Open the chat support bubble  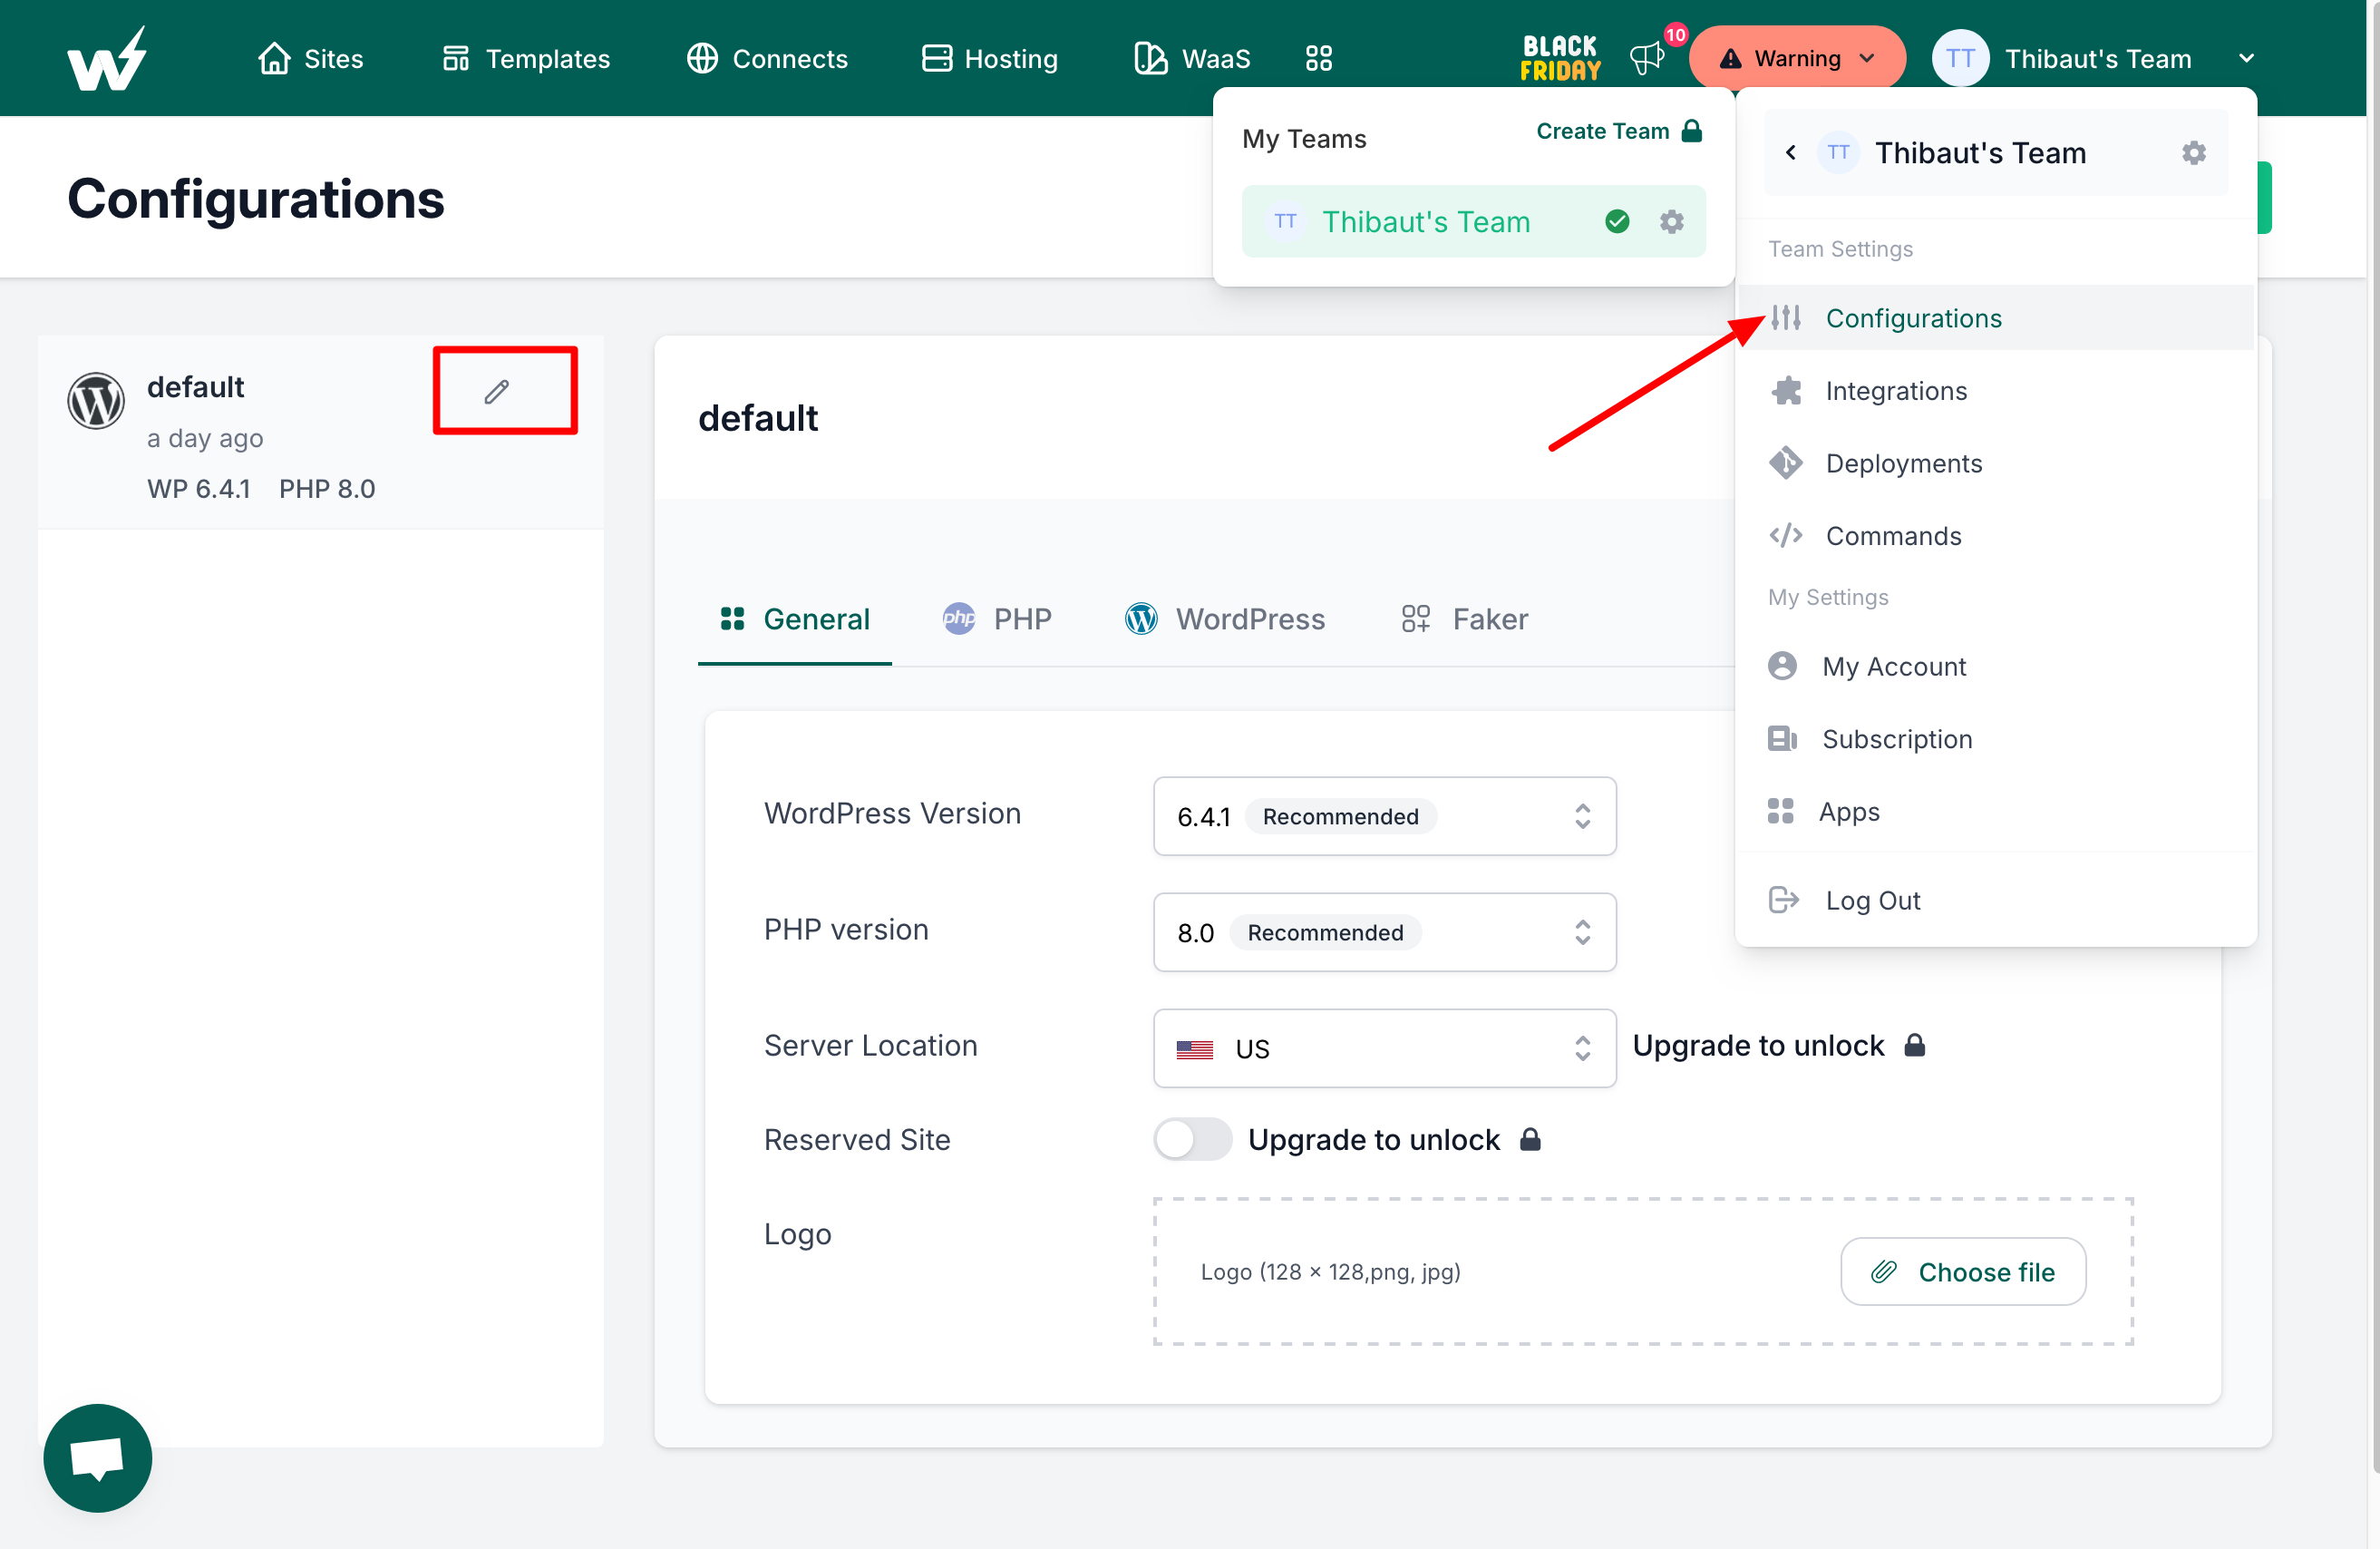point(96,1458)
